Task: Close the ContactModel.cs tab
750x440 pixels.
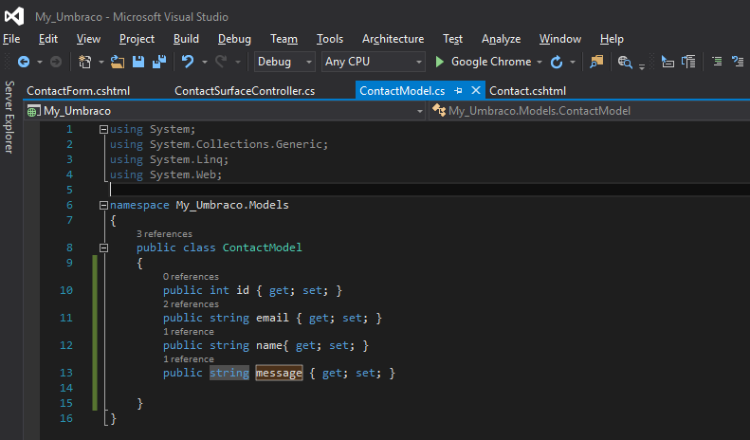Action: point(476,90)
